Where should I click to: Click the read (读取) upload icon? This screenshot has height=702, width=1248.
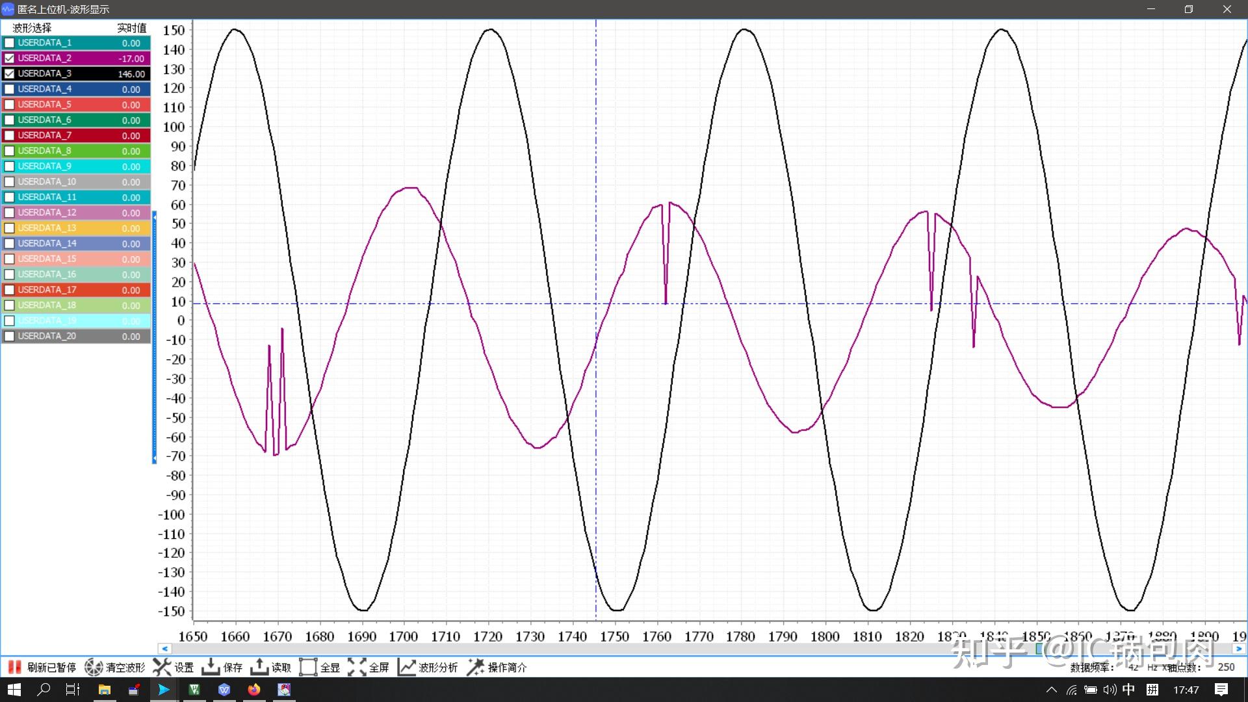[x=259, y=667]
